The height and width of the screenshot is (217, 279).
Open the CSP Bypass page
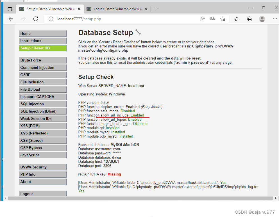coord(43,148)
